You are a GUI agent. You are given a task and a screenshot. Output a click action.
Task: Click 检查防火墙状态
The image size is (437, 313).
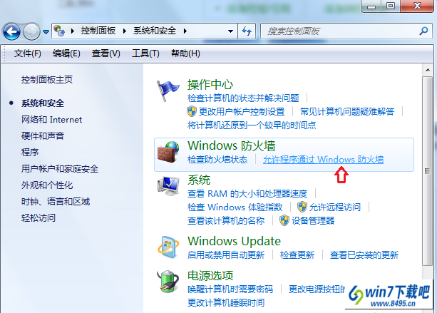[217, 160]
